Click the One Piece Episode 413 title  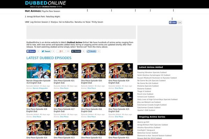click(x=64, y=138)
